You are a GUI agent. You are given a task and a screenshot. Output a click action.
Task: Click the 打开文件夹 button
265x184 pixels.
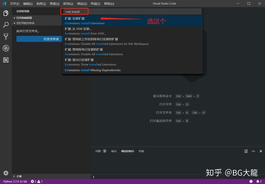[x=39, y=39]
